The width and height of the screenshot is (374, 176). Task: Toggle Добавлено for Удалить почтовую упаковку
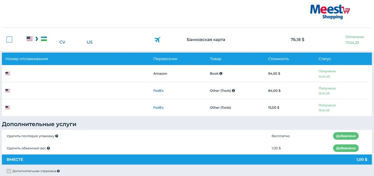(346, 136)
